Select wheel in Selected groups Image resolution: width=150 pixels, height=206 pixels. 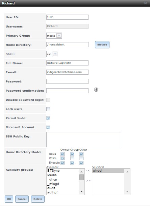point(108,171)
